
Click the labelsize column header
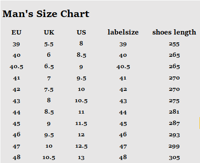123,32
